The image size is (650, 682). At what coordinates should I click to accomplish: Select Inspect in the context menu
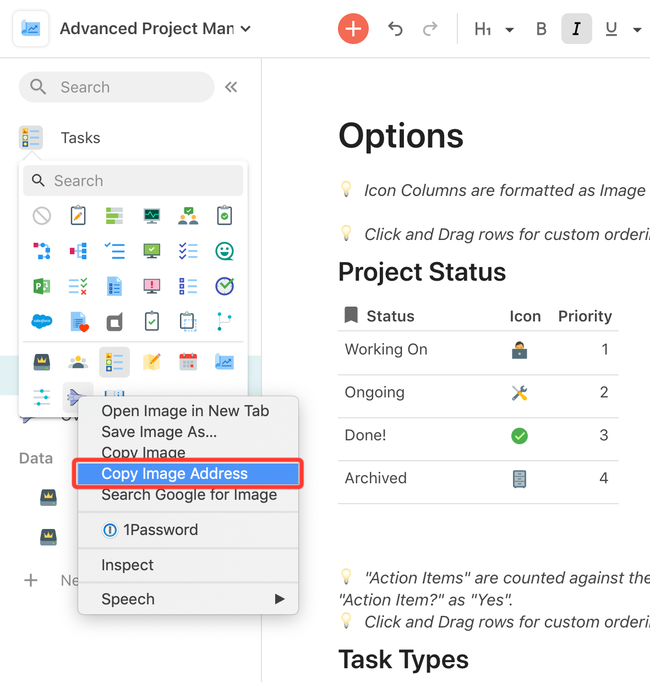pos(127,565)
